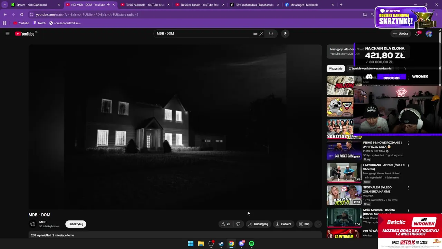The image size is (442, 249).
Task: Open the tab search dropdown
Action: pos(4,5)
